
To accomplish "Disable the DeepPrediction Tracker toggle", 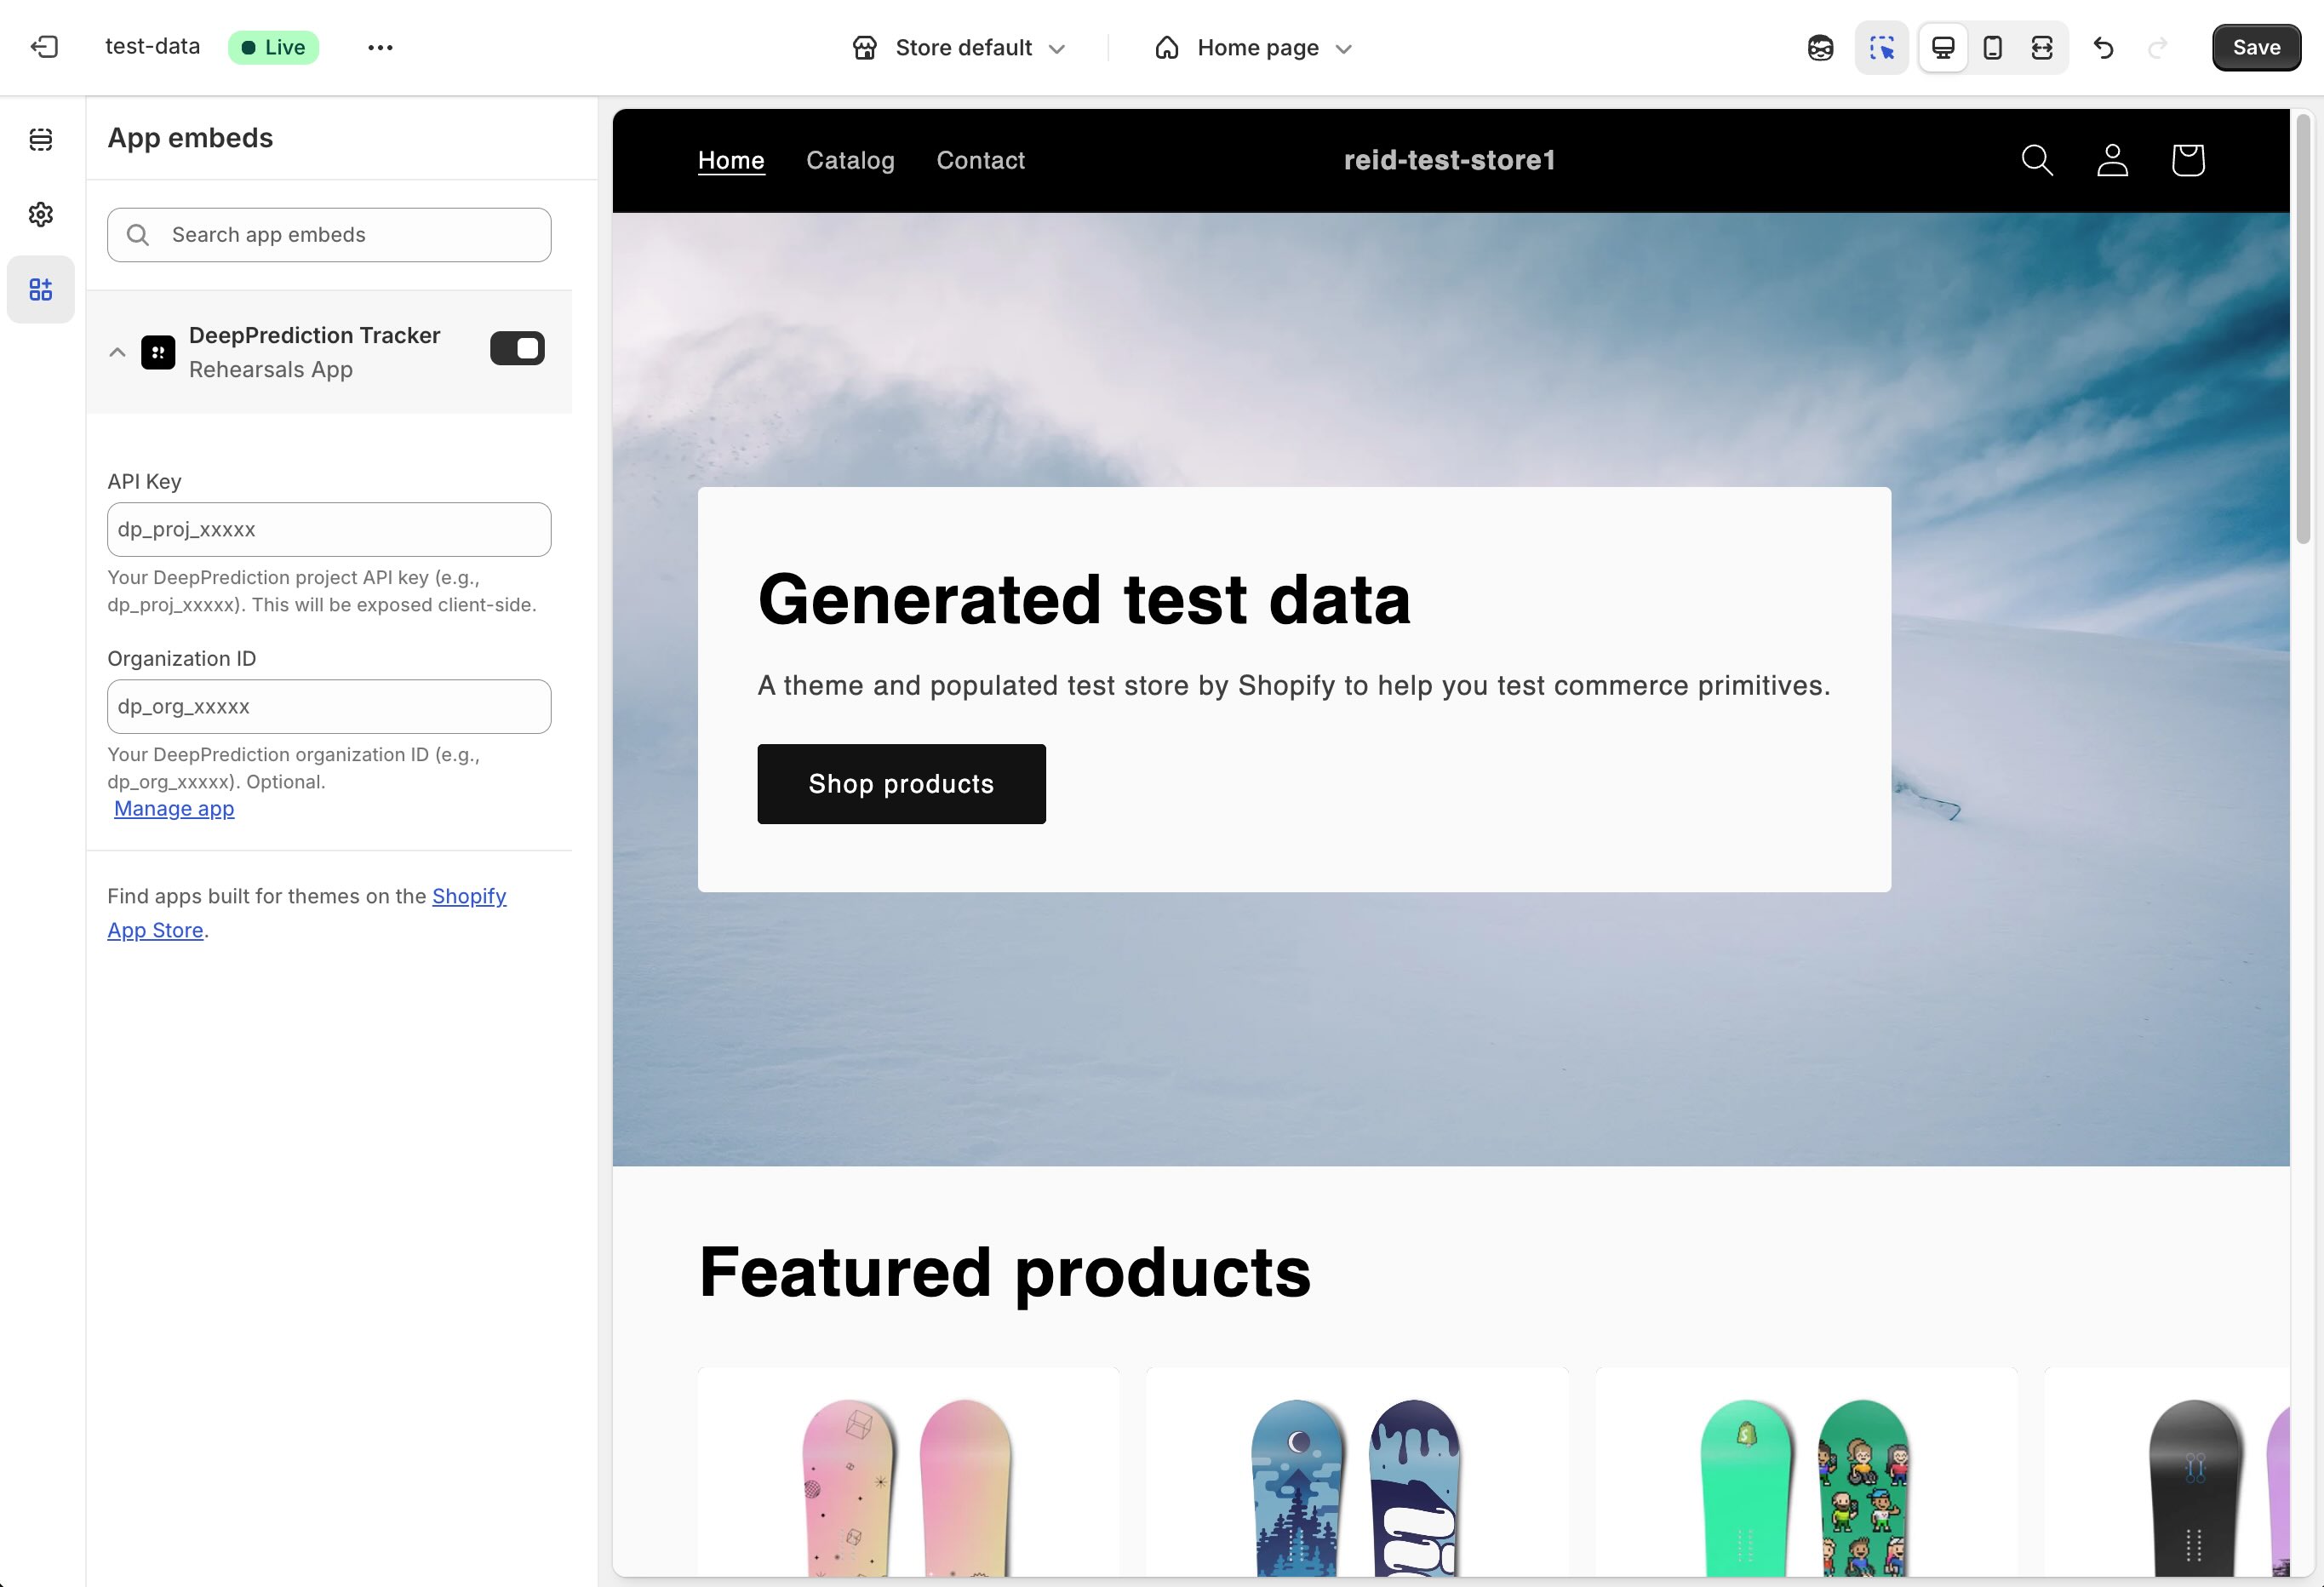I will 517,348.
